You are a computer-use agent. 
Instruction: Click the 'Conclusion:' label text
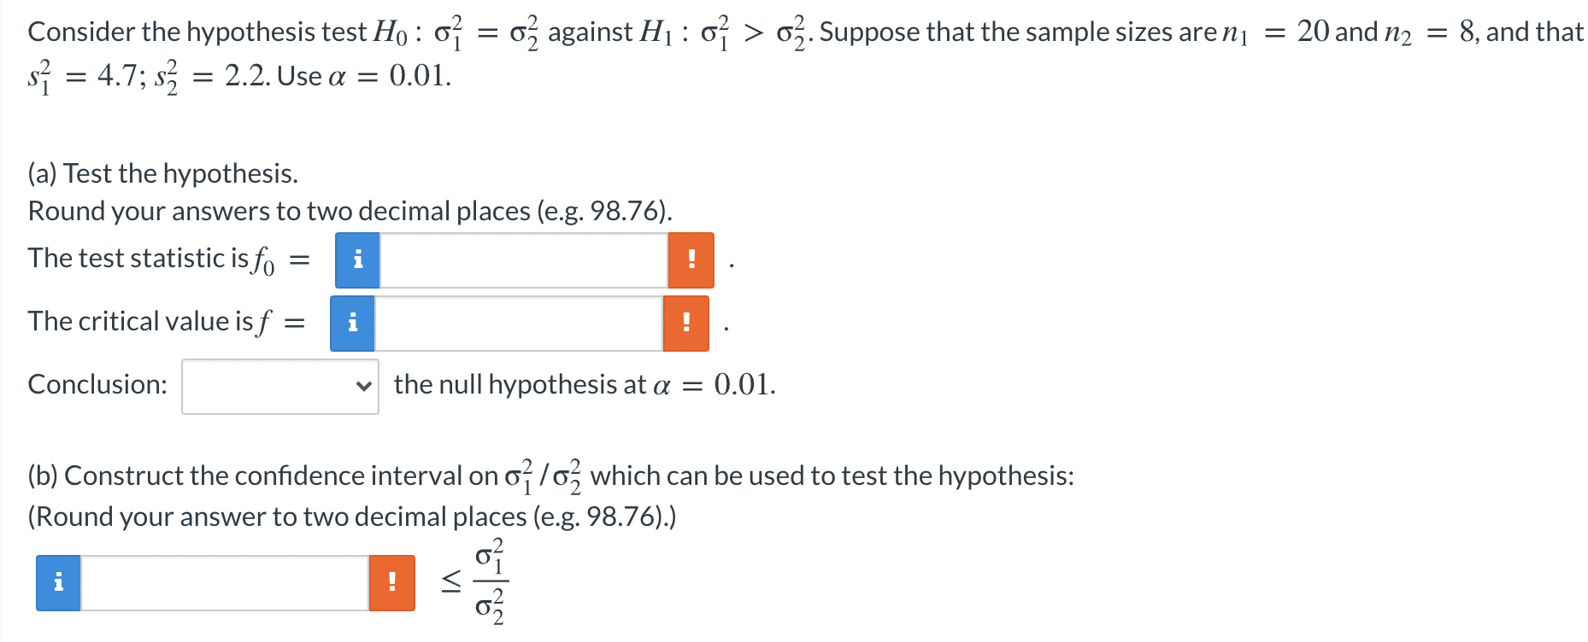click(97, 384)
